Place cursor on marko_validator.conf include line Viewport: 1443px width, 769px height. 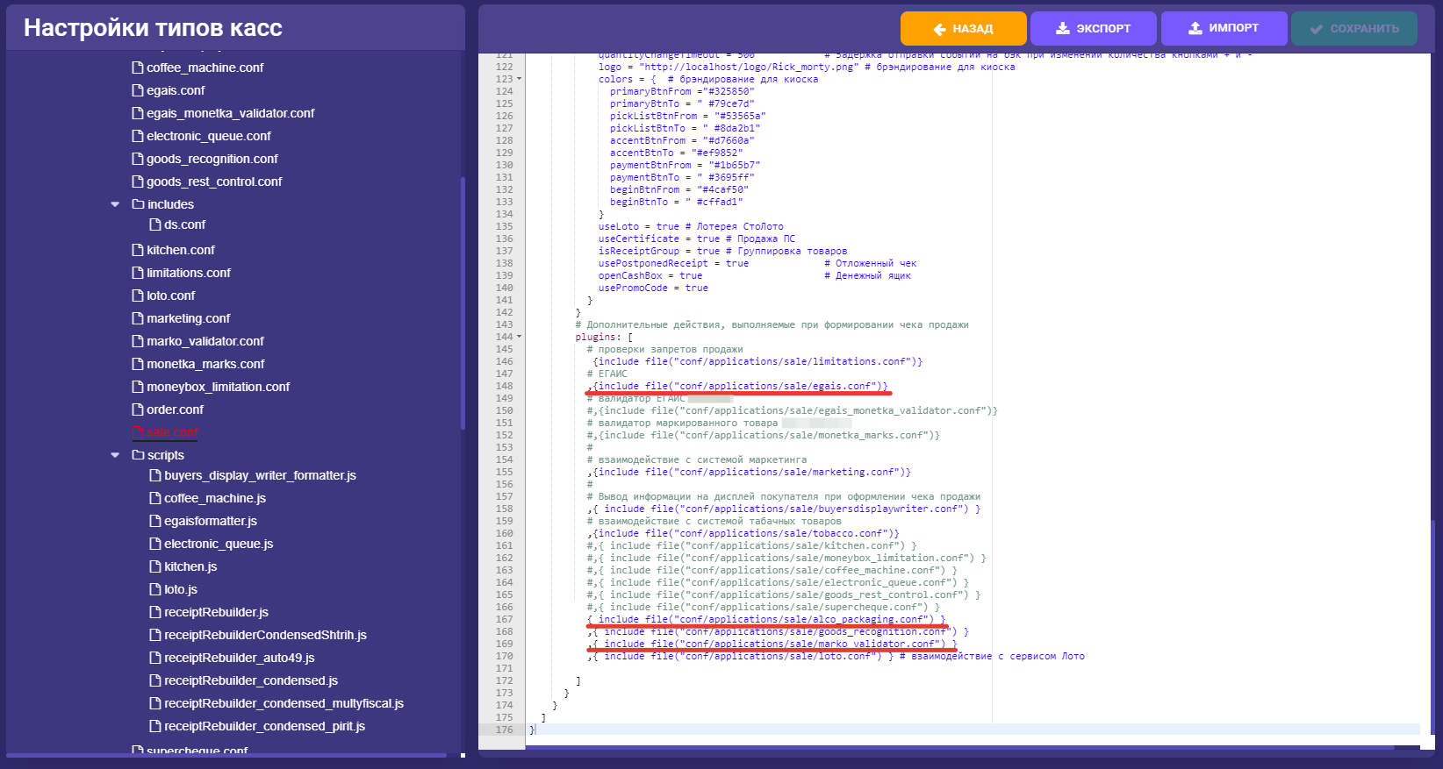[772, 644]
